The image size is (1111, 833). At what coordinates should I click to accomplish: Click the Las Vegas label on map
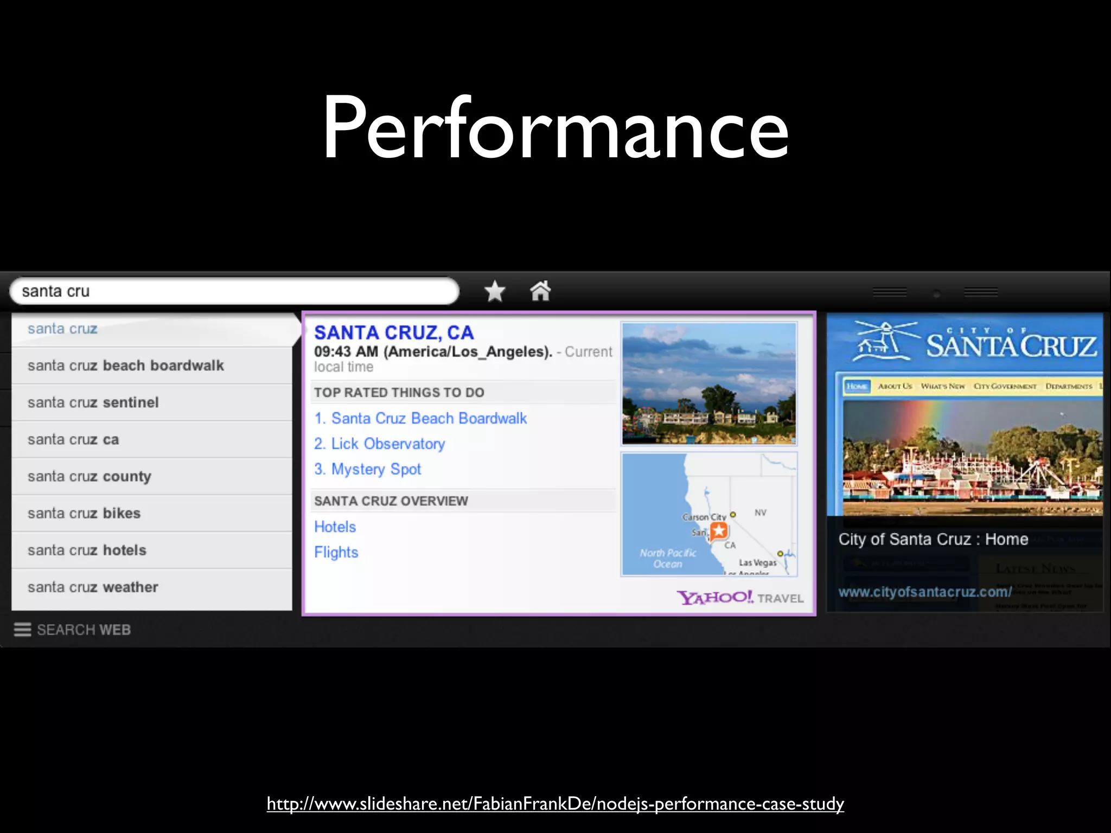pyautogui.click(x=757, y=563)
